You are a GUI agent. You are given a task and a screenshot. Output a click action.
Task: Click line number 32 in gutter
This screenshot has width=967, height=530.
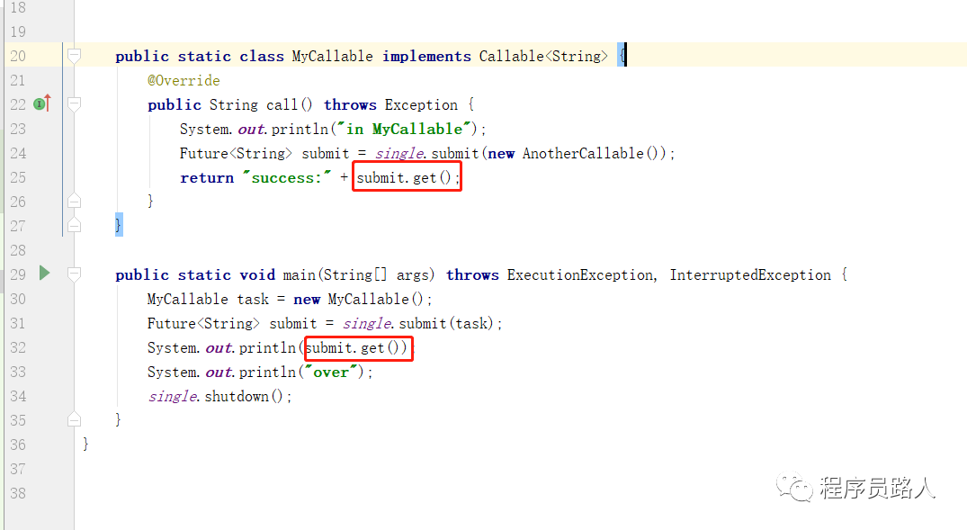(x=18, y=348)
